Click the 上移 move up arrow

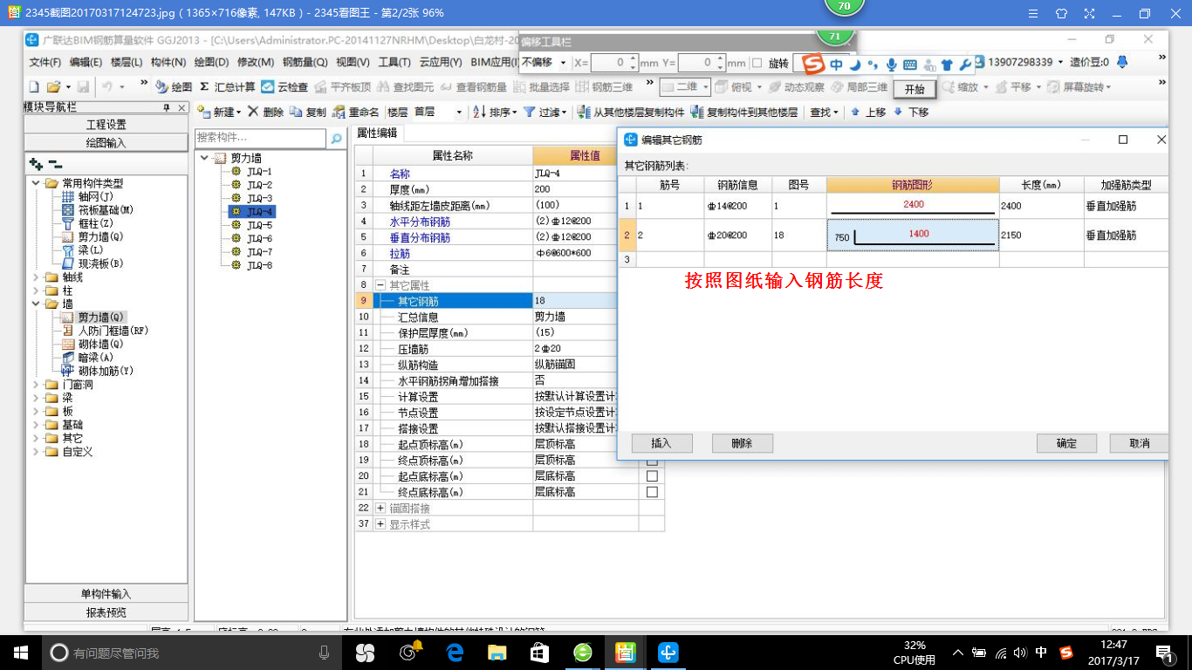tap(855, 112)
